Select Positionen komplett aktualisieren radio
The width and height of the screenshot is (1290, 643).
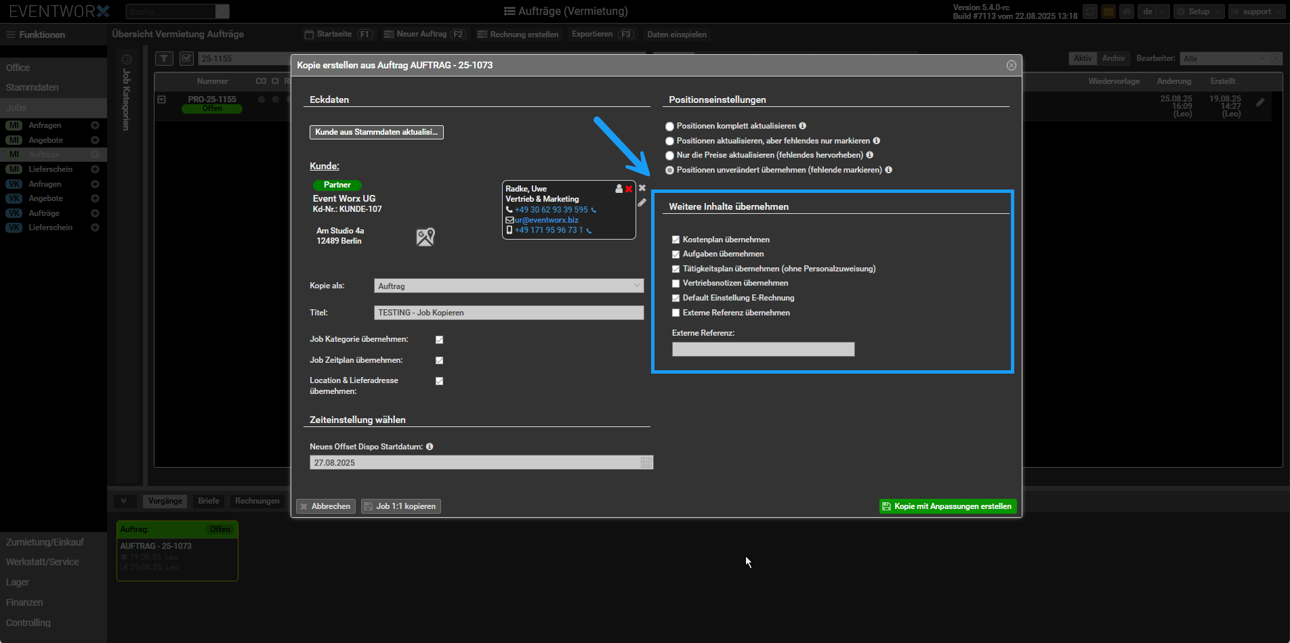(x=669, y=127)
